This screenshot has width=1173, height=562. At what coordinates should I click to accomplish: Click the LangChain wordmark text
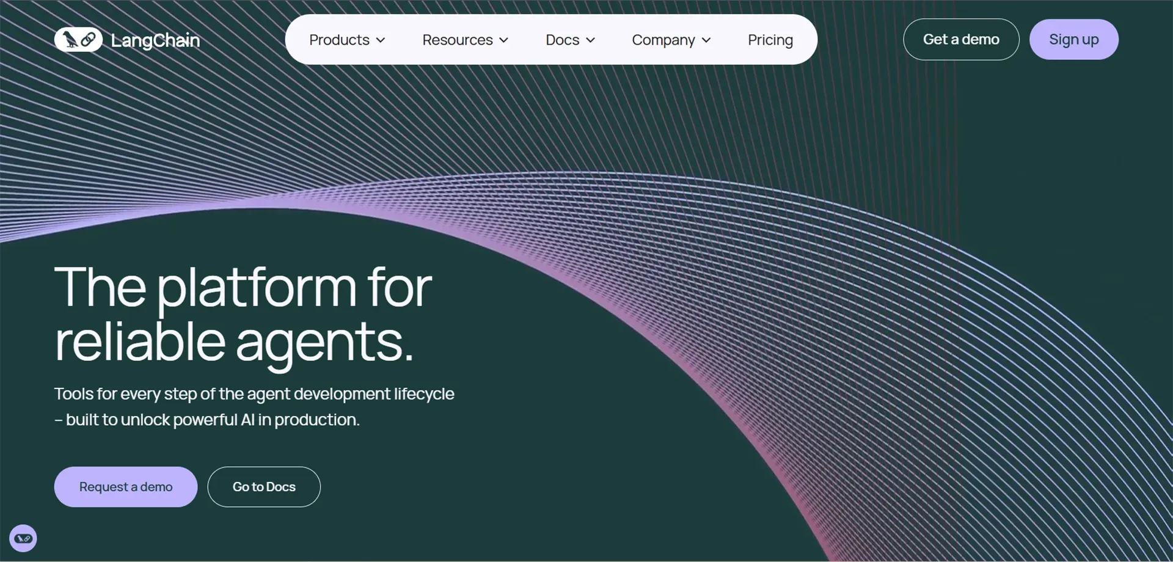(x=155, y=40)
